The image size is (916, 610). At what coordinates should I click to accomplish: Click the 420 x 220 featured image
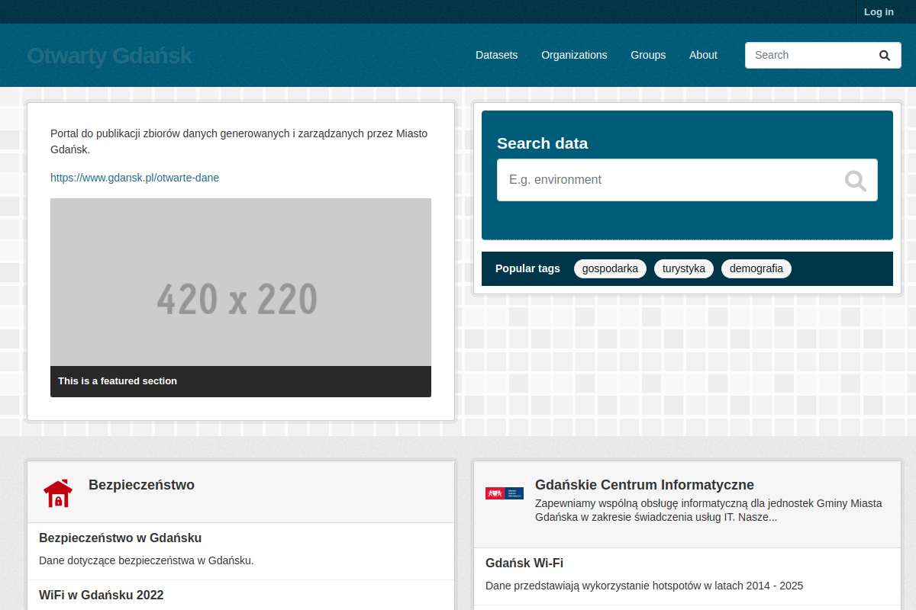click(x=240, y=282)
